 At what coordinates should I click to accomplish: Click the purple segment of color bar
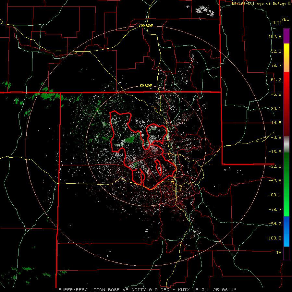[286, 36]
